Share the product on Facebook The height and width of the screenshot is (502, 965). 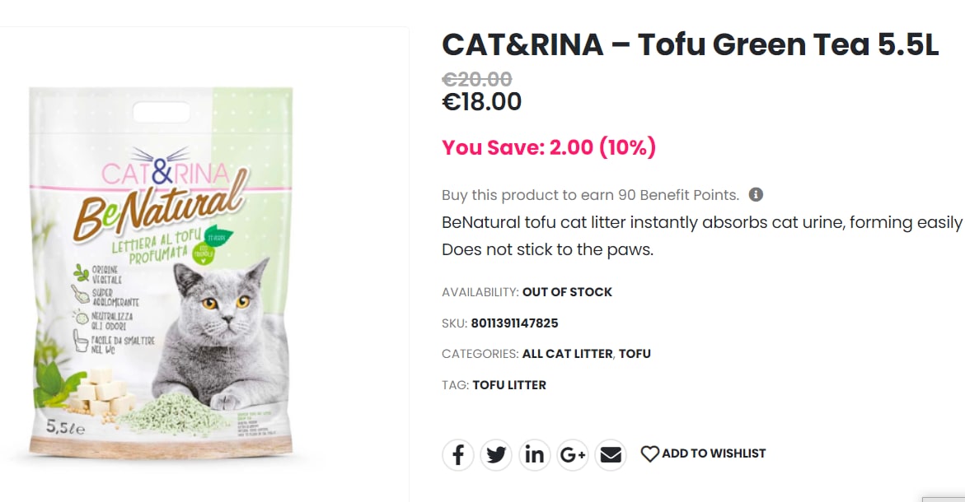pos(458,454)
